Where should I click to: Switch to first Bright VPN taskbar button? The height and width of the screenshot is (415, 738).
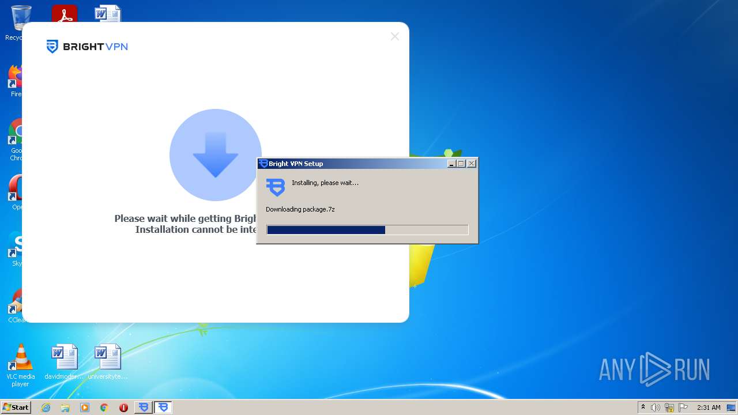144,408
